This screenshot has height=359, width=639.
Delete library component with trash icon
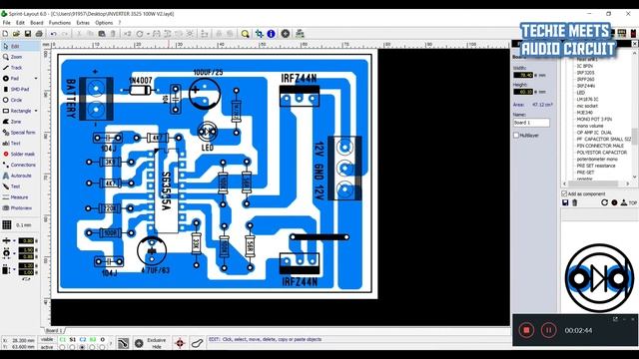click(x=575, y=202)
